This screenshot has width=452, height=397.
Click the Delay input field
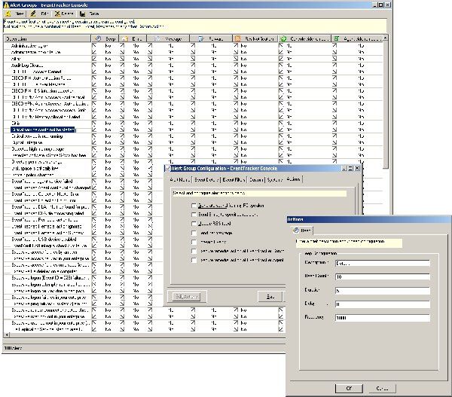[383, 304]
